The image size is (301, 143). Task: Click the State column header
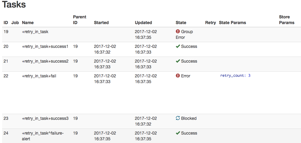point(181,23)
